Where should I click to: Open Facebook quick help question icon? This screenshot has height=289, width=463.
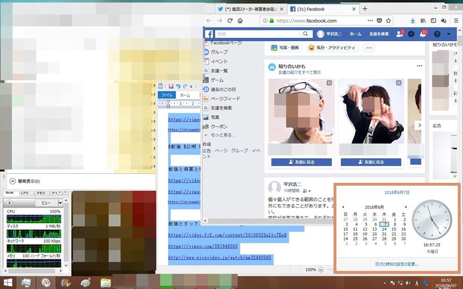click(438, 34)
